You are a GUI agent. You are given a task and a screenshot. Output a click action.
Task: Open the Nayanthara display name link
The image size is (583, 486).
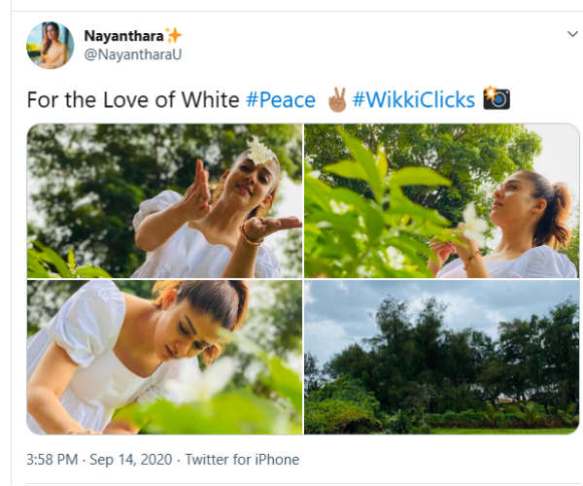pos(124,36)
